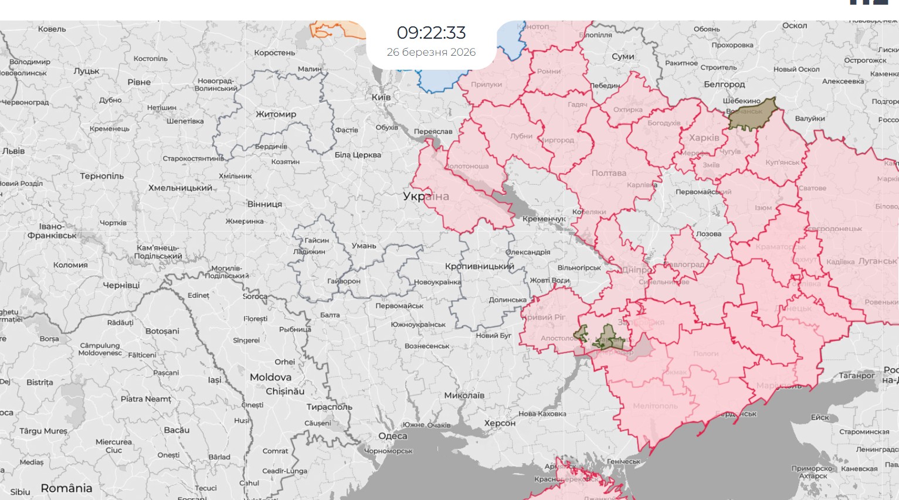
Task: Click the Хмельницький label
Action: tap(180, 188)
